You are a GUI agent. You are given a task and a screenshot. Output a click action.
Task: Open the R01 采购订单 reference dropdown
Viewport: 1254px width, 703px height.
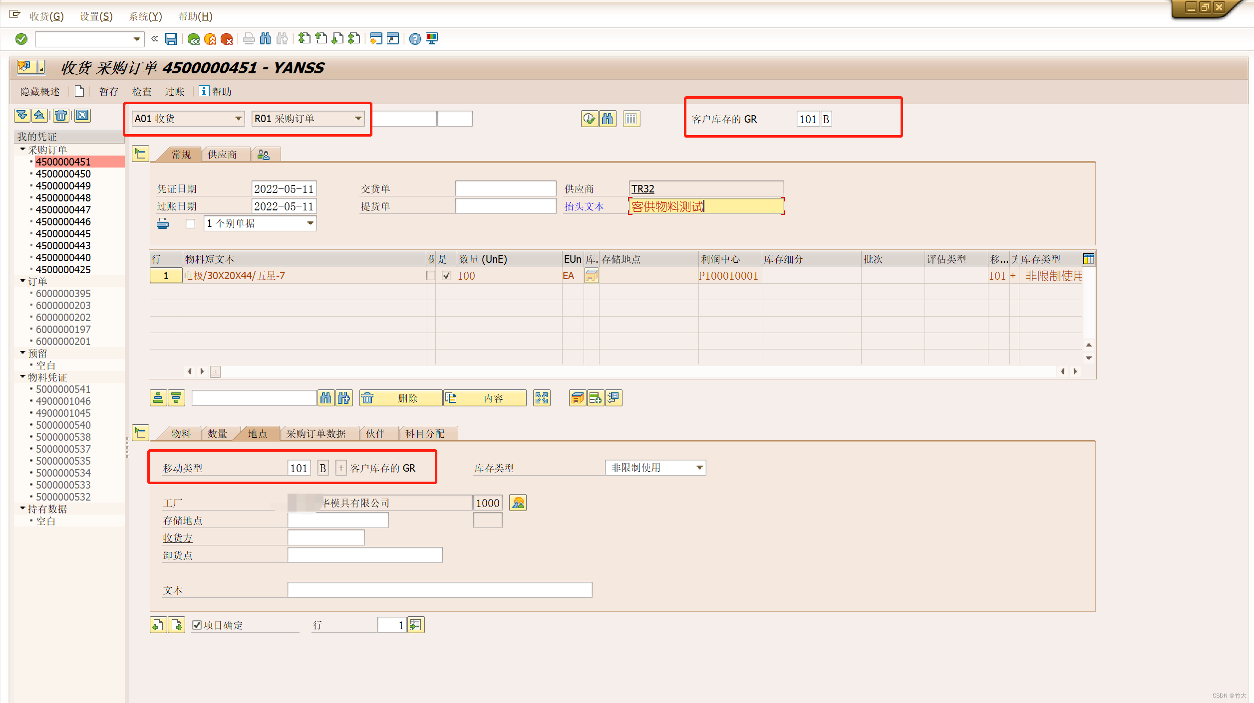(x=358, y=119)
